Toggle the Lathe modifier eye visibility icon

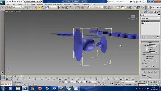(x=142, y=21)
